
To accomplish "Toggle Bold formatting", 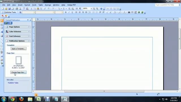I will (66, 12).
